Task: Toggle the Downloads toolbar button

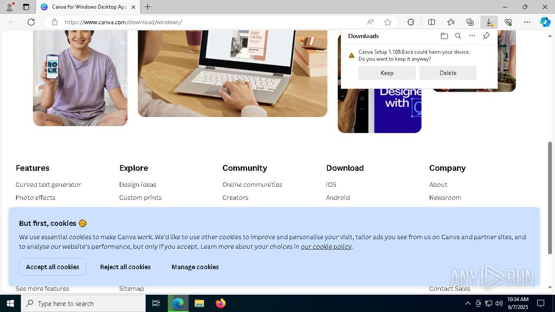Action: (x=489, y=22)
